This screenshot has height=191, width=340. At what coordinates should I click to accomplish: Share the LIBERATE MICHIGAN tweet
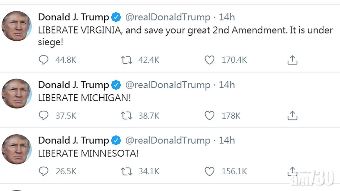pos(292,116)
